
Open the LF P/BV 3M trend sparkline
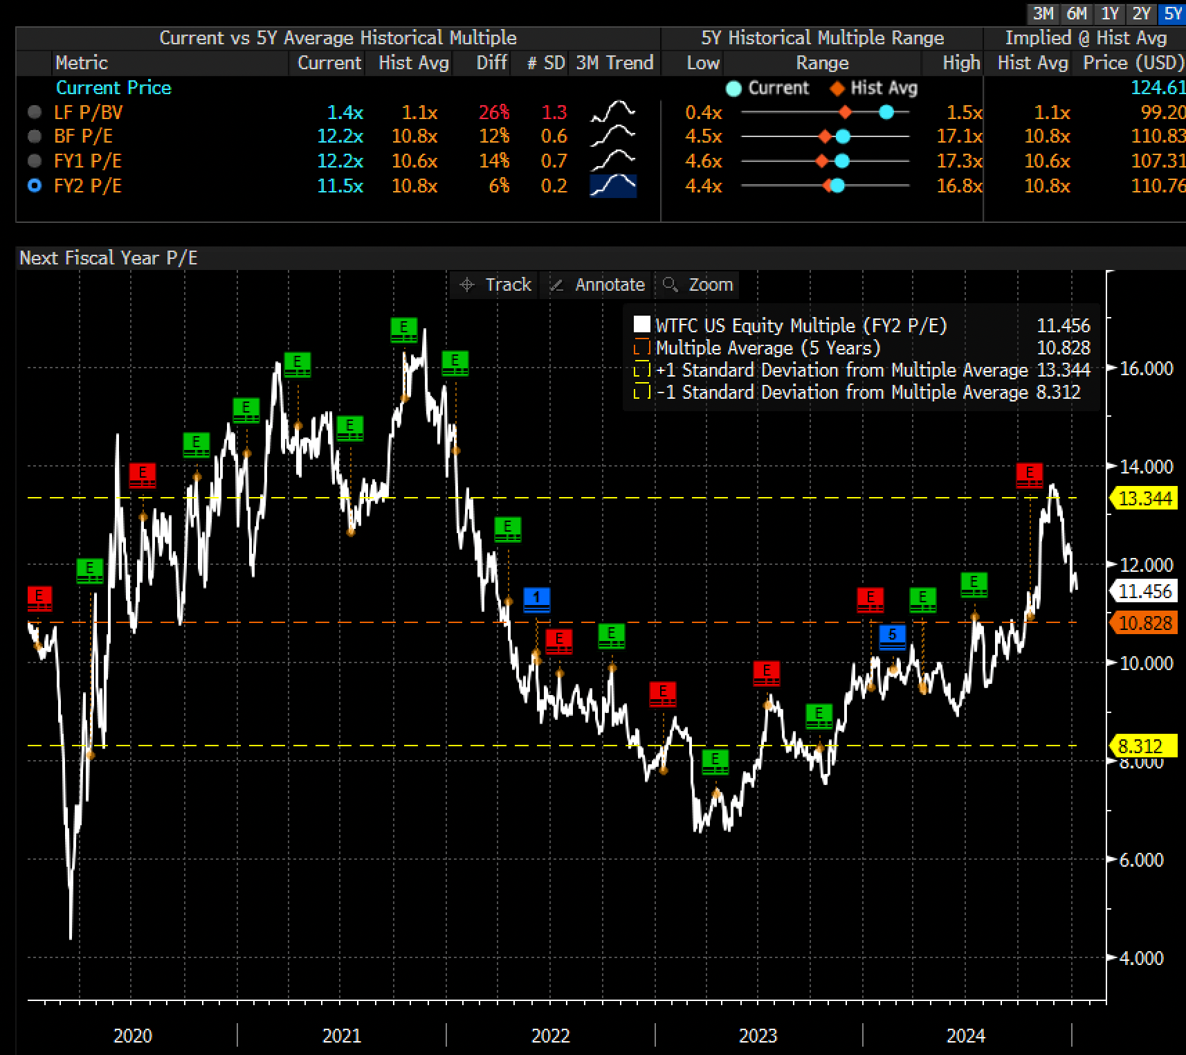(x=613, y=112)
